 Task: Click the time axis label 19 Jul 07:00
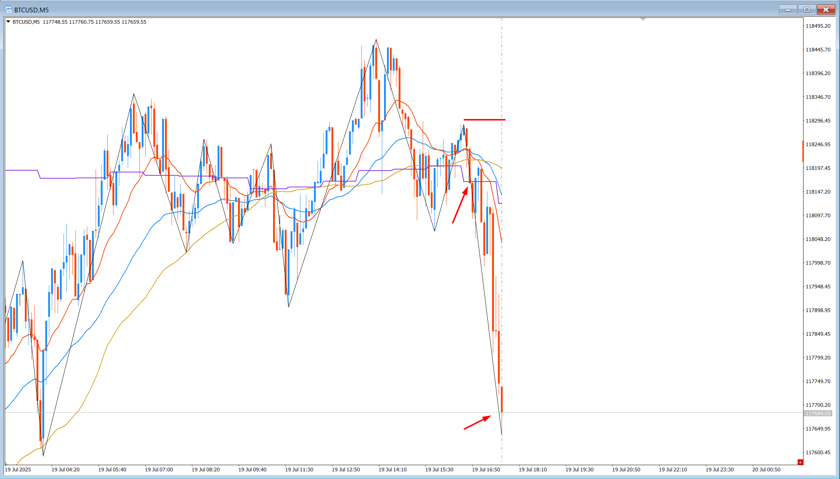(x=159, y=470)
